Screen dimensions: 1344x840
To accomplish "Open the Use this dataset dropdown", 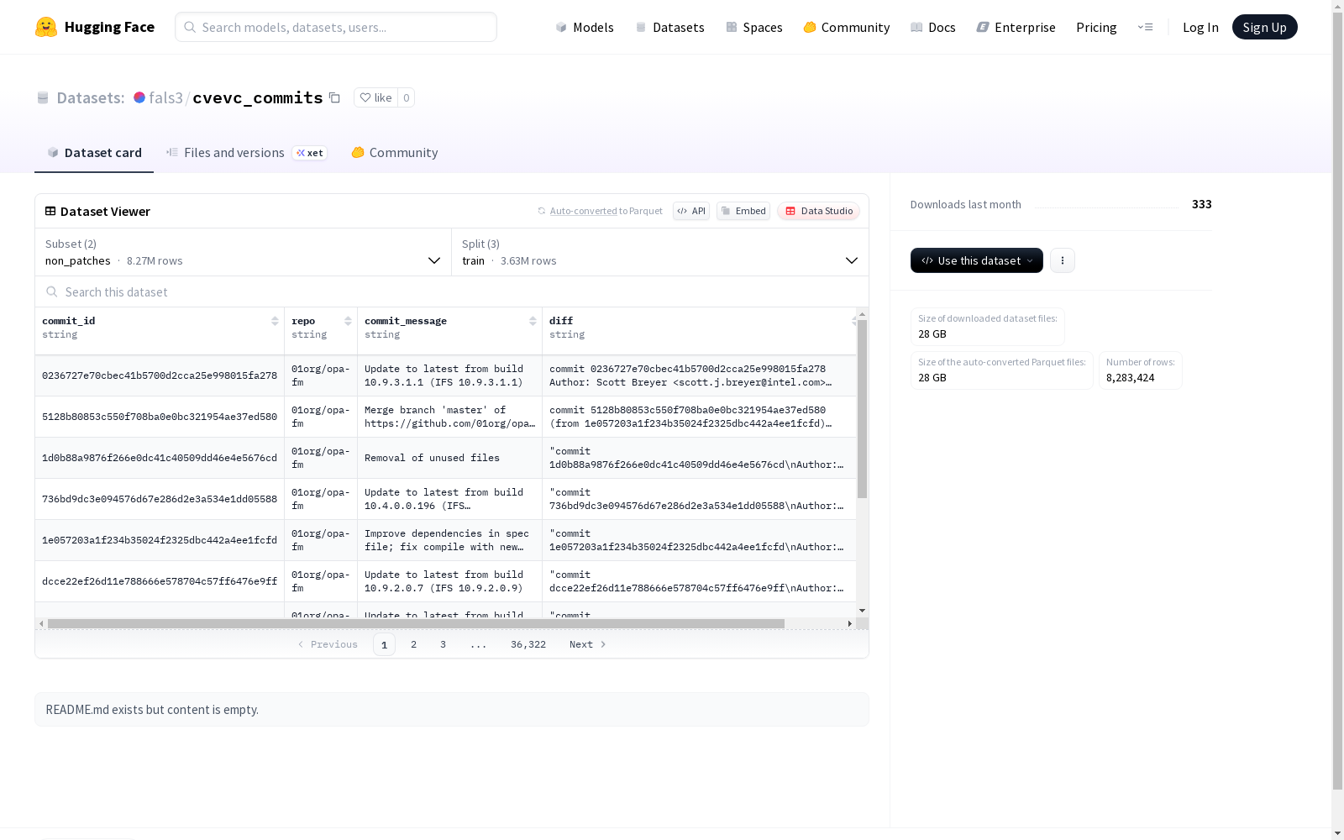I will point(977,260).
